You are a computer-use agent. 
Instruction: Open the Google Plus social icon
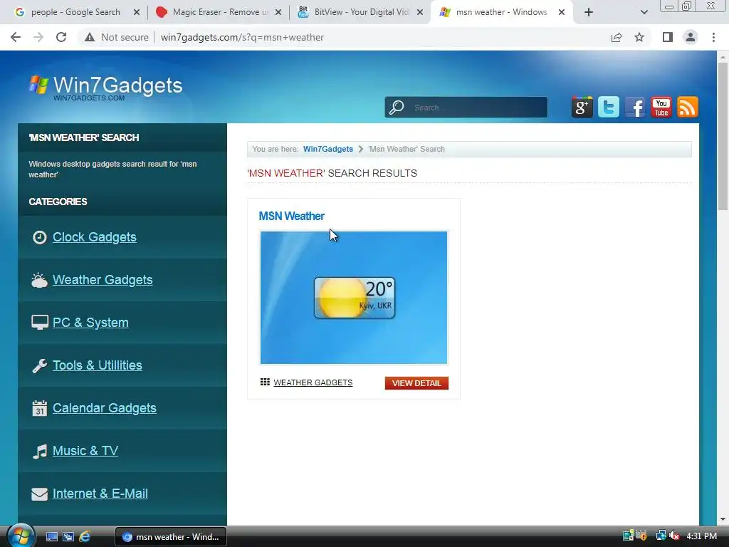[x=582, y=107]
